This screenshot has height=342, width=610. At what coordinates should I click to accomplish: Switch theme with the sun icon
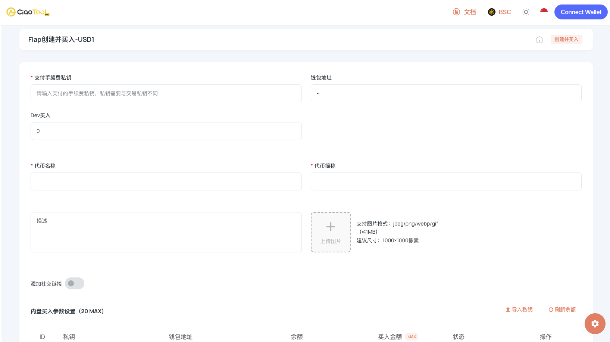[x=526, y=12]
